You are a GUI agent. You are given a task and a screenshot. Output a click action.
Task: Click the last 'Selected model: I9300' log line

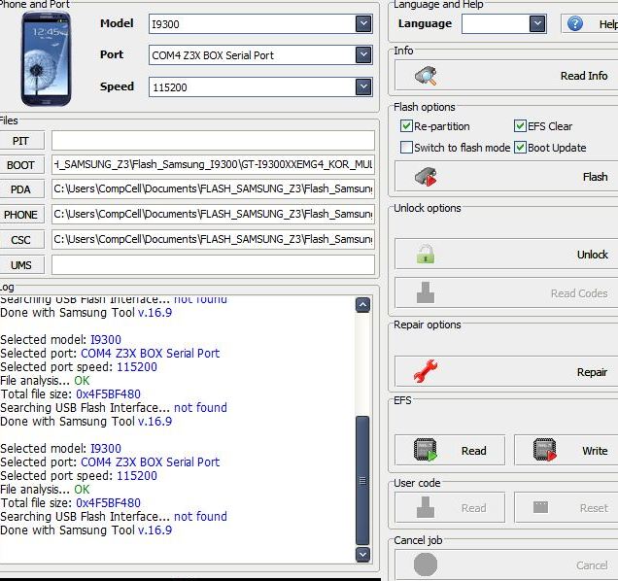tap(61, 449)
